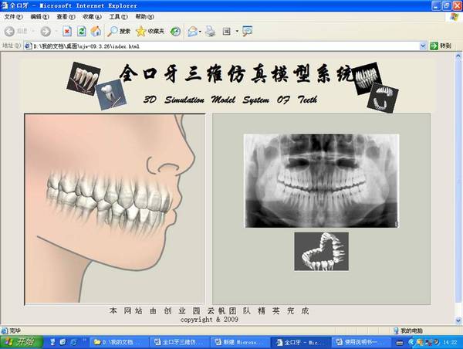463x349 pixels.
Task: Click the 本网站由创业园云帆团队精英完成 footer line
Action: coord(209,310)
